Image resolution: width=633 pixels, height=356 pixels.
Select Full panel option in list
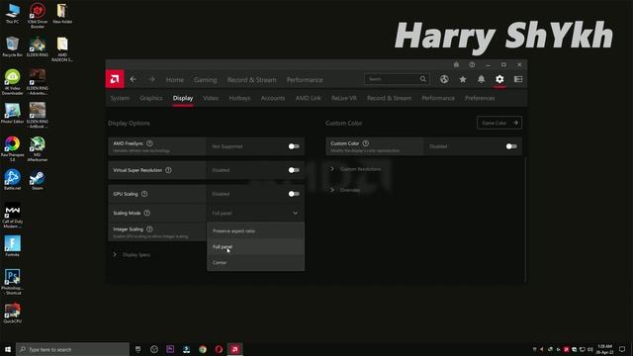coord(255,246)
